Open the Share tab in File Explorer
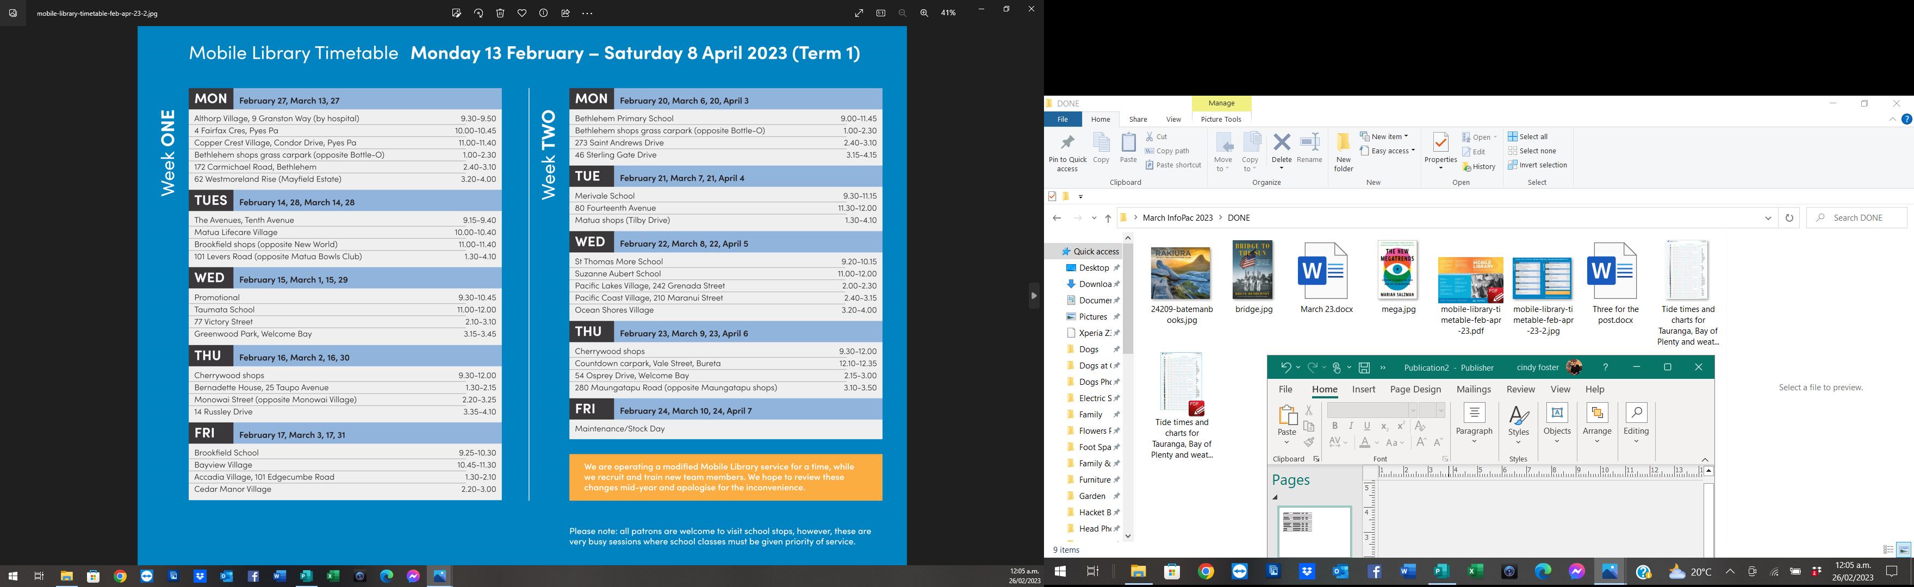Image resolution: width=1914 pixels, height=587 pixels. 1138,120
